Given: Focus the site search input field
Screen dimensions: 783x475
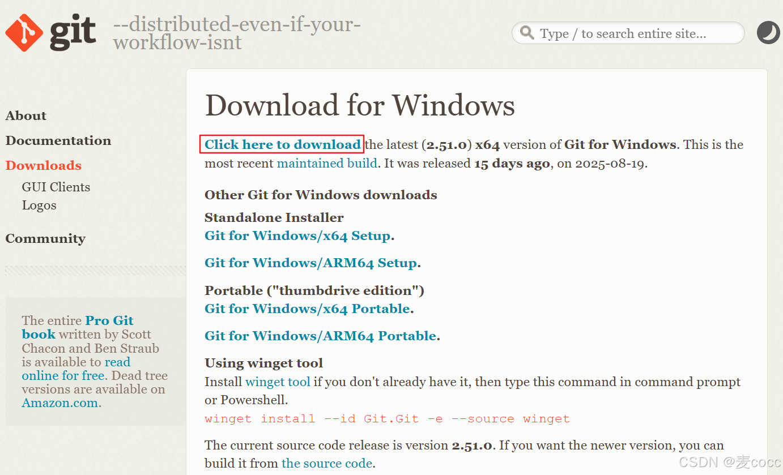Looking at the screenshot, I should [628, 33].
